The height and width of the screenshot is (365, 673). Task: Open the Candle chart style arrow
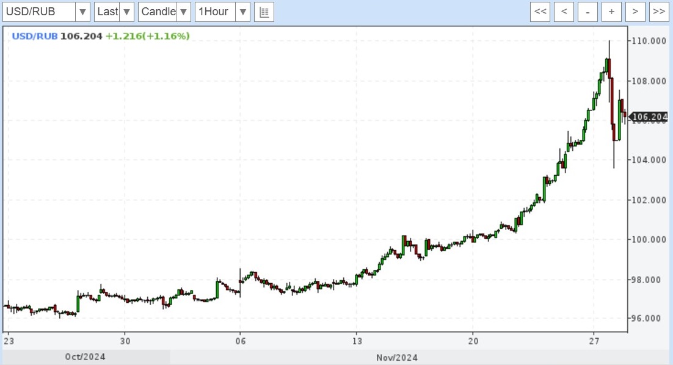click(183, 12)
